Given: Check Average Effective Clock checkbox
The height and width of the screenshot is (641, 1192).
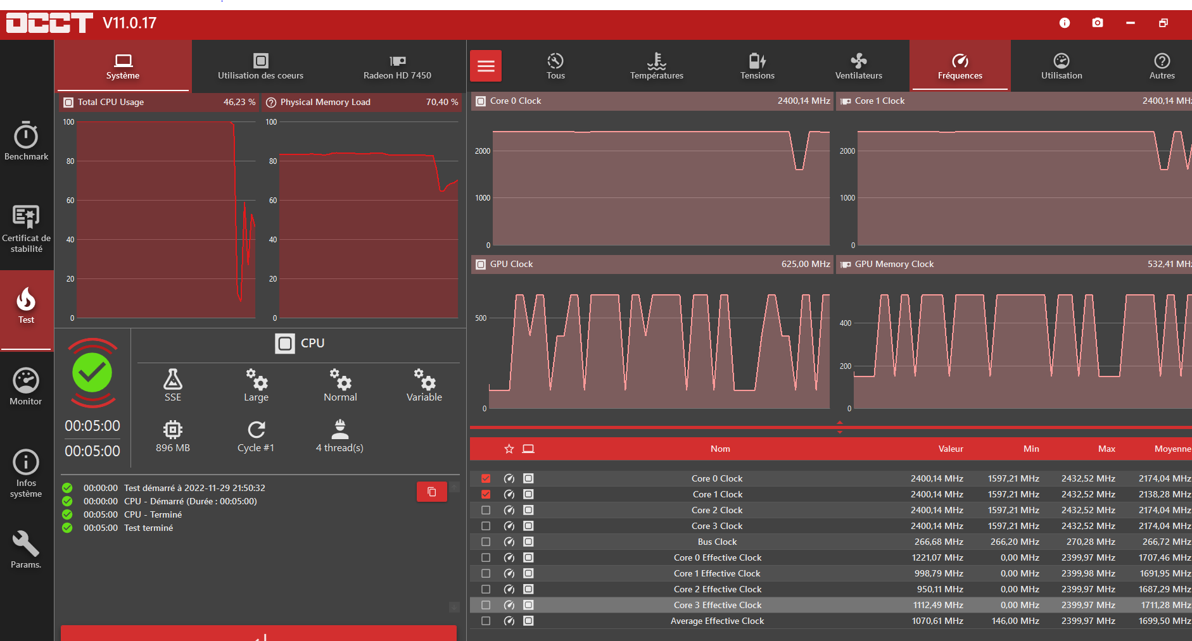Looking at the screenshot, I should point(486,621).
